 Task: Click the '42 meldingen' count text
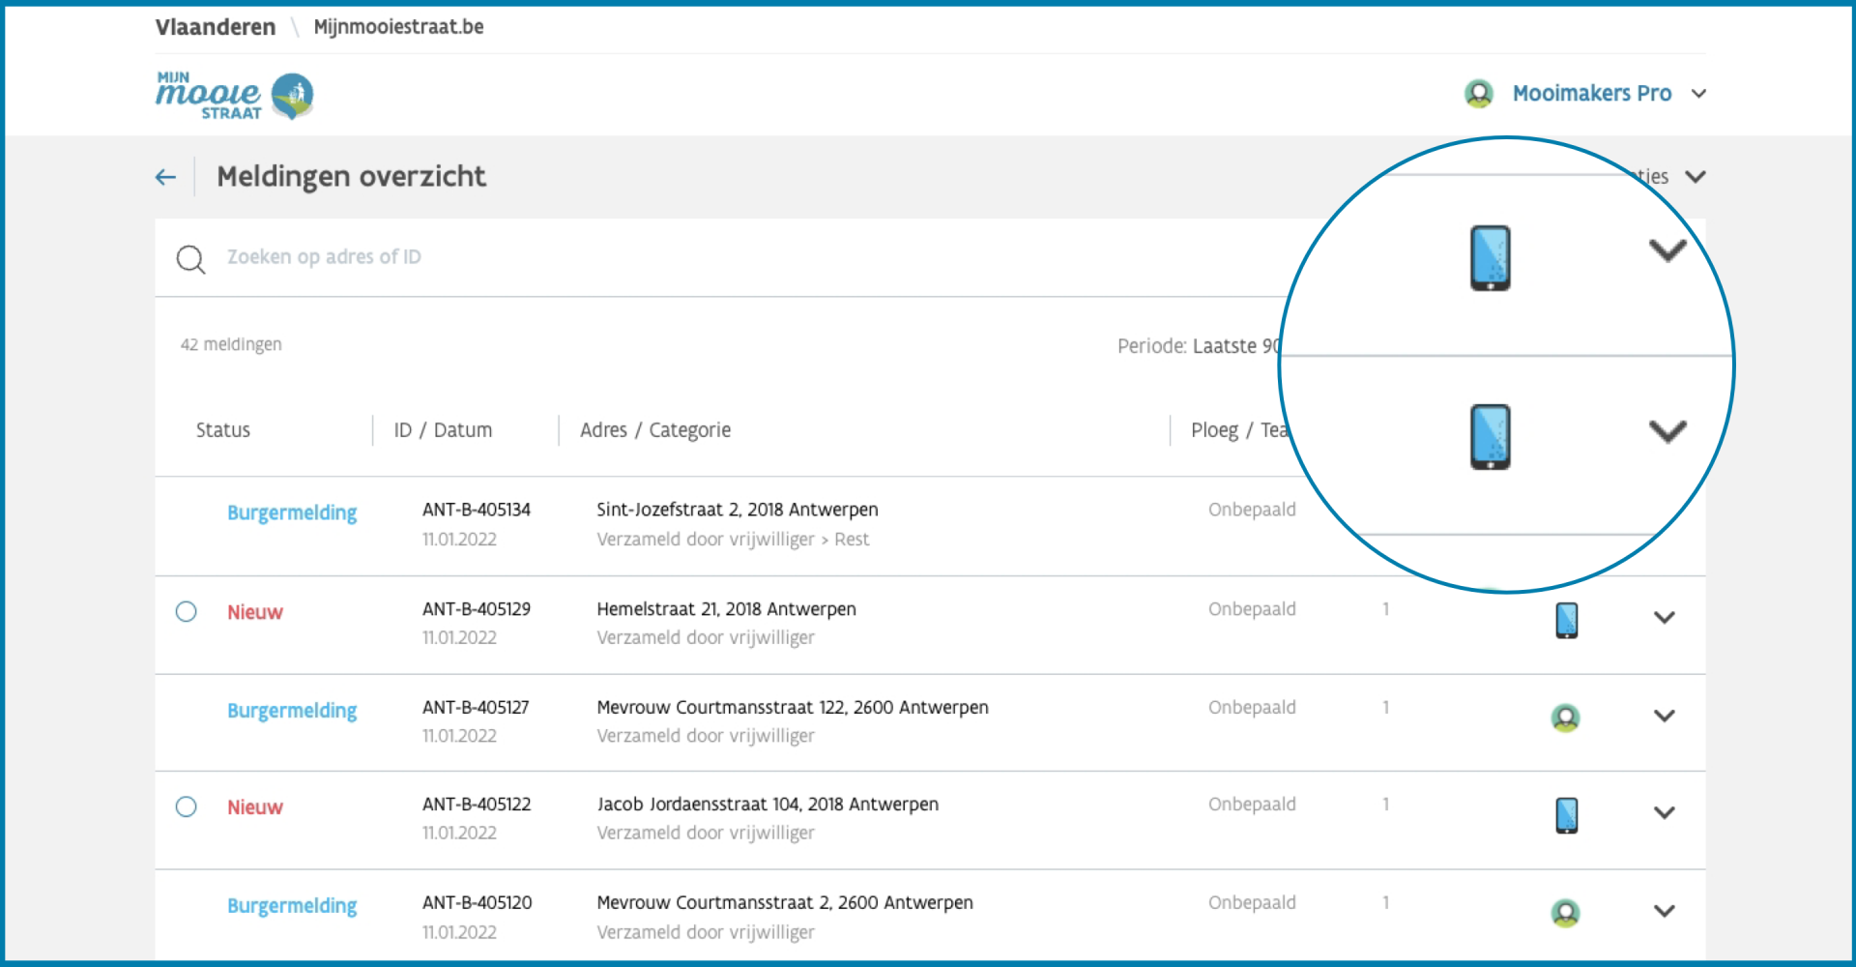tap(231, 345)
